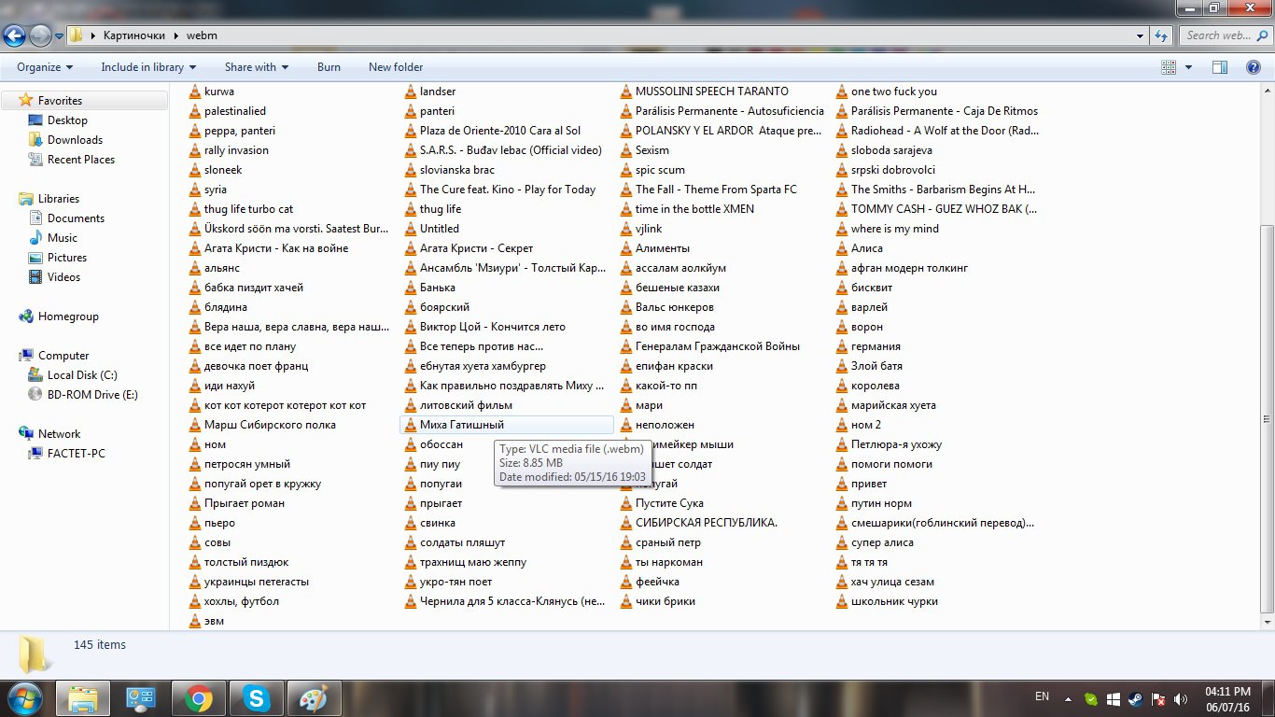Viewport: 1275px width, 717px height.
Task: Open the Windows Start button
Action: 23,698
